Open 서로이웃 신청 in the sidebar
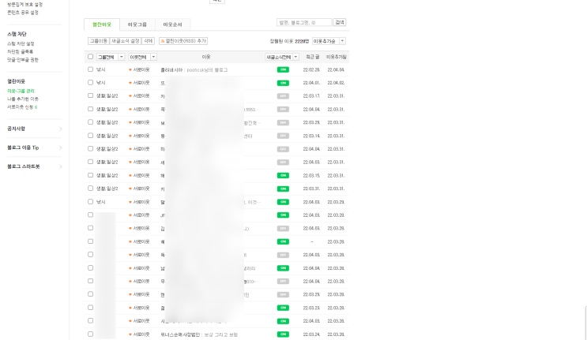 (21, 107)
